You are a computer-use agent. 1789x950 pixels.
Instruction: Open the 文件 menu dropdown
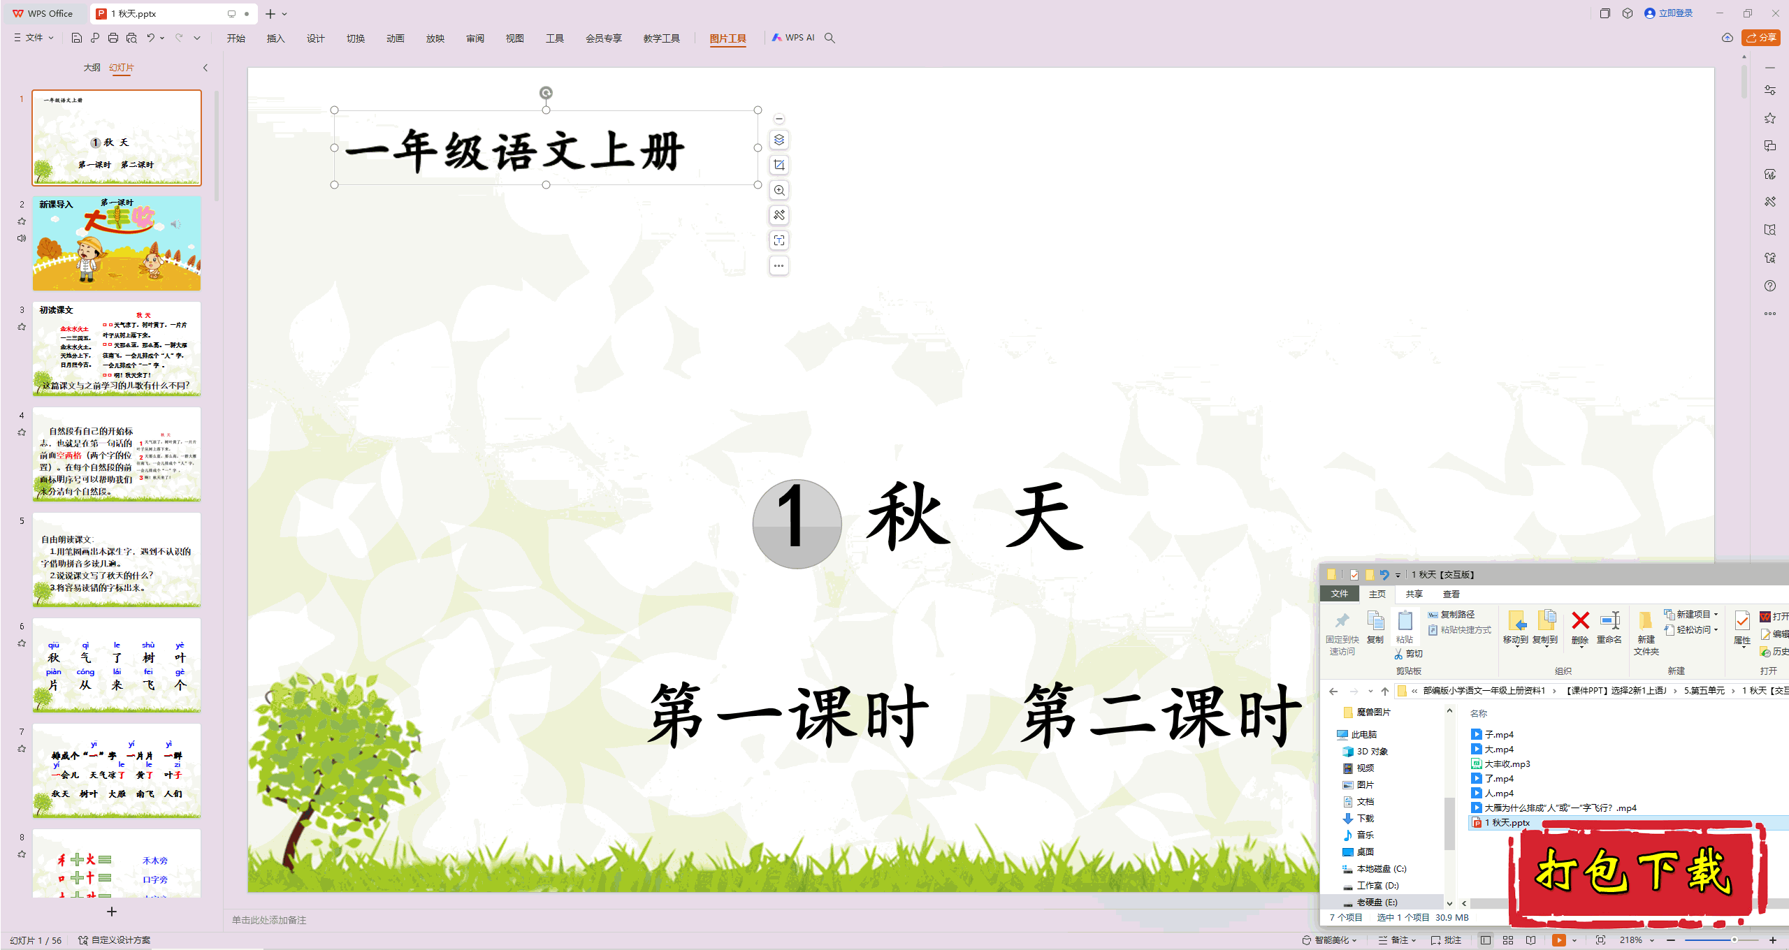(x=34, y=38)
